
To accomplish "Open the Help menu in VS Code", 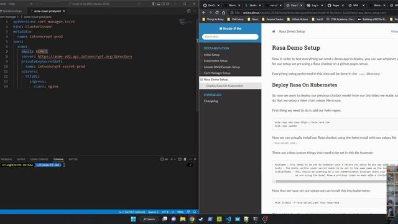I will (12, 4).
